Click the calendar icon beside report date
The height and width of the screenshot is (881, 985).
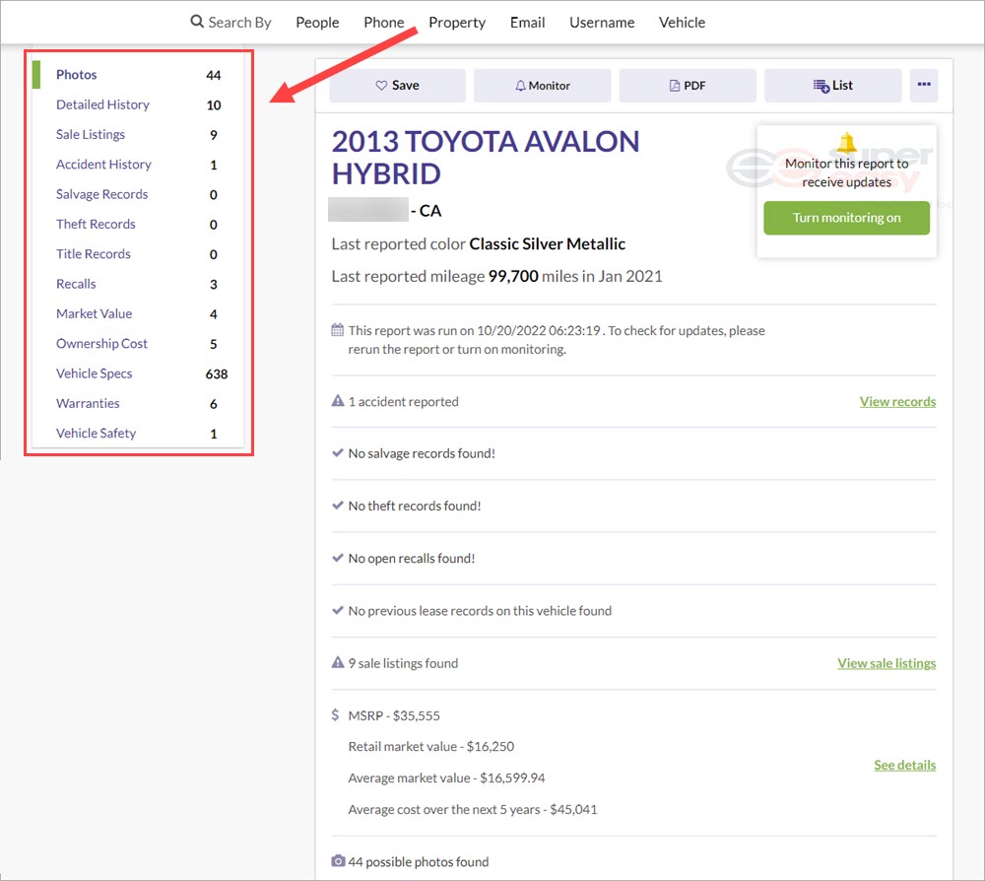337,330
